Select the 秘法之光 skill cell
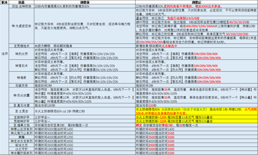The image size is (258, 155). click(22, 145)
